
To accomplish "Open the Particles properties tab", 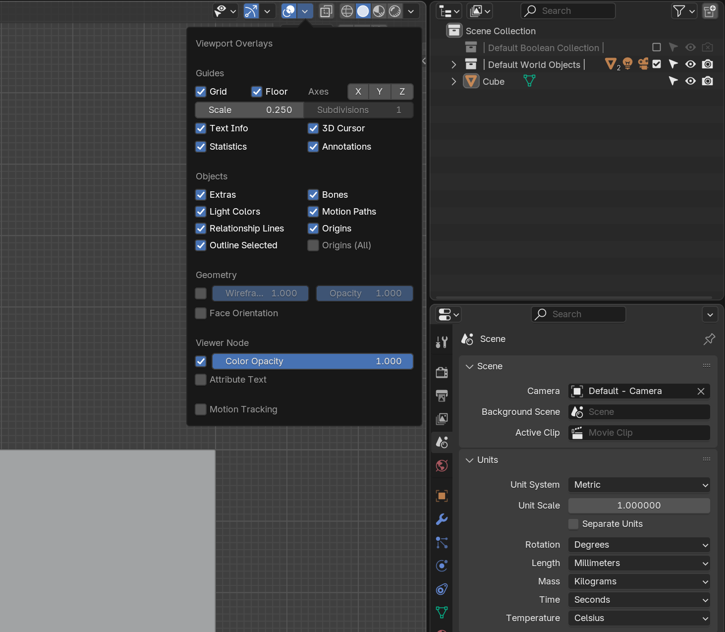I will coord(442,542).
